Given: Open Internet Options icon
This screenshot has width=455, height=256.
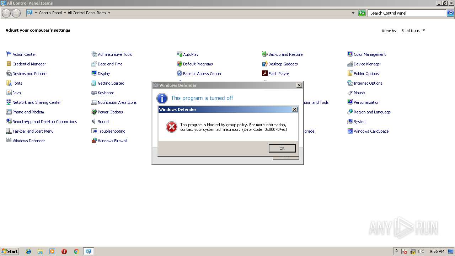Looking at the screenshot, I should [350, 83].
